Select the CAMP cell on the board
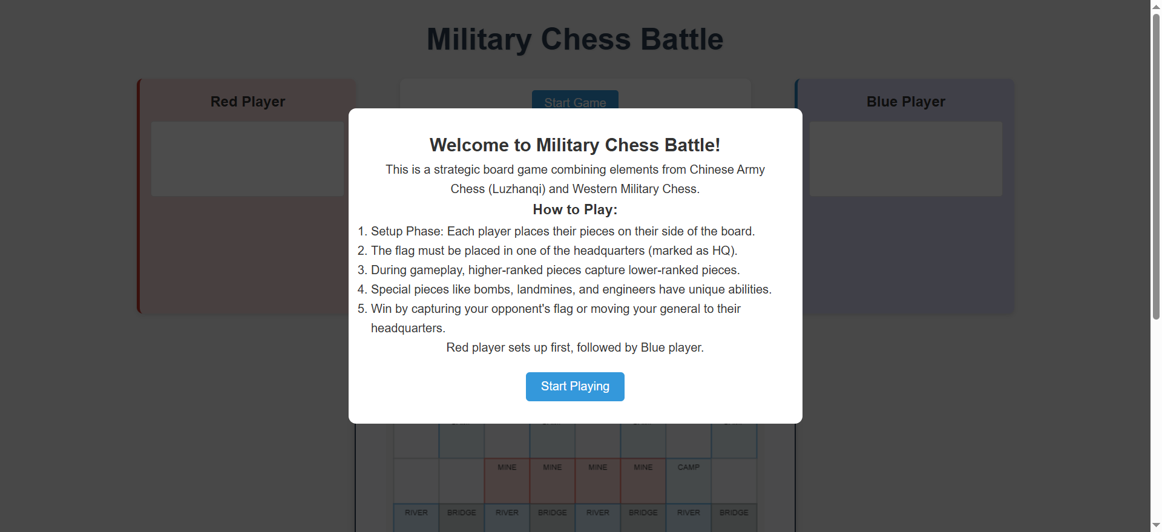The height and width of the screenshot is (532, 1162). 689,481
